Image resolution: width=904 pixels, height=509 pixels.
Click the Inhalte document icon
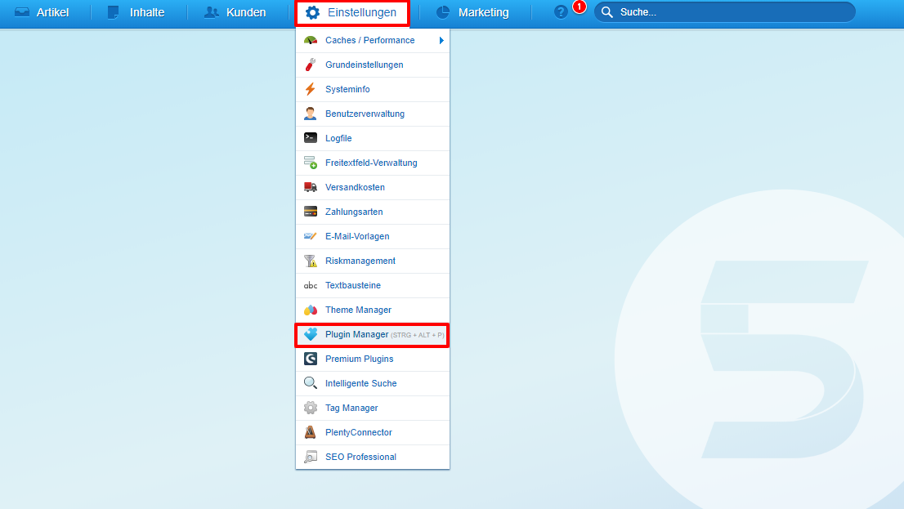click(114, 12)
